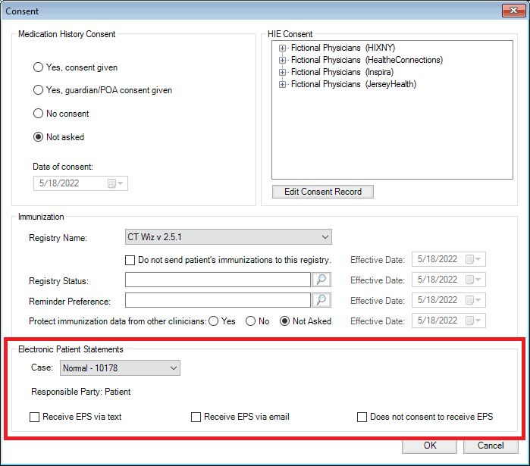Screen dimensions: 530x466
Task: Open the Case dropdown showing Normal - 10178
Action: click(173, 368)
